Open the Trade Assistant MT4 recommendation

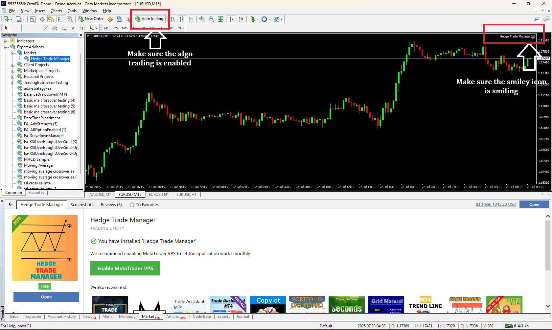pos(189,305)
